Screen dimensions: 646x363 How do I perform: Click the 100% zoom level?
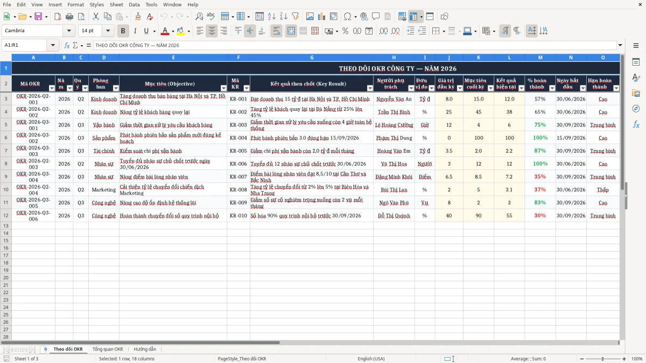click(x=637, y=359)
